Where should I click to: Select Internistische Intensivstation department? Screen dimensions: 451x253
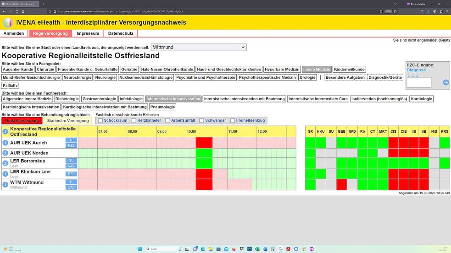point(173,99)
